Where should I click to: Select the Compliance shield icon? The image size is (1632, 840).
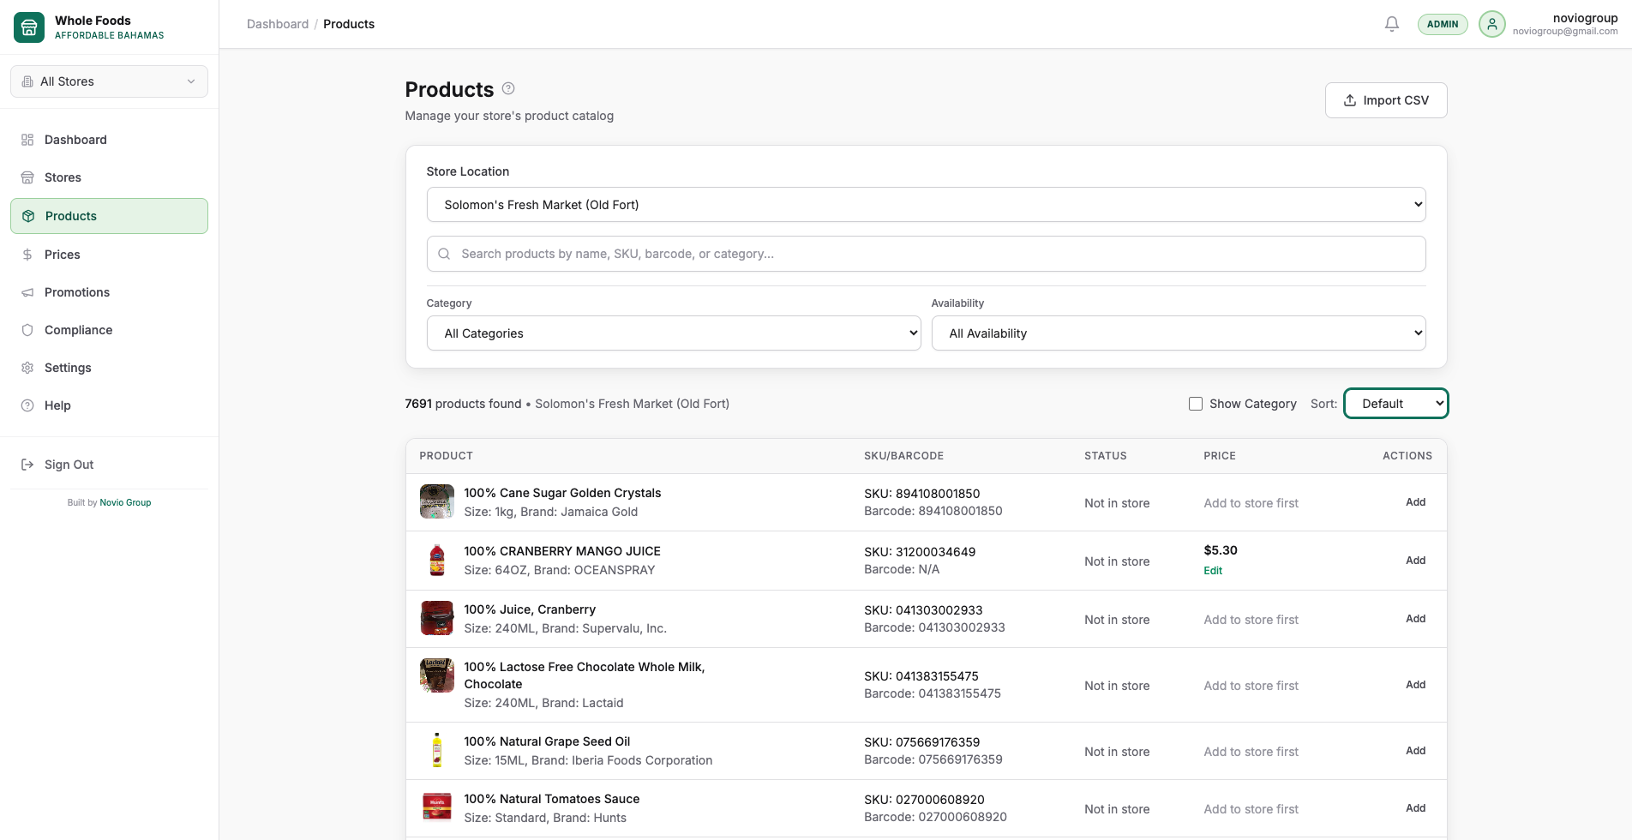point(27,330)
